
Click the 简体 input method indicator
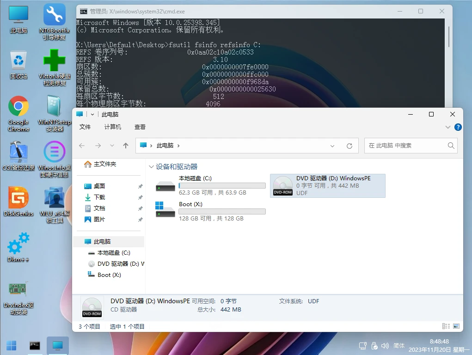click(x=399, y=346)
